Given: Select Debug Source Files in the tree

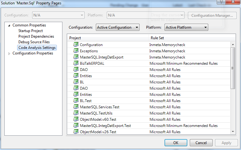Looking at the screenshot, I should click(34, 42).
